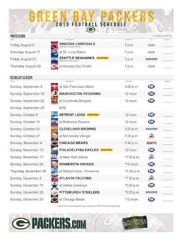The image size is (185, 241).
Task: Click Gold Pkg badge next to Philadelphia Eagles
Action: (x=106, y=150)
